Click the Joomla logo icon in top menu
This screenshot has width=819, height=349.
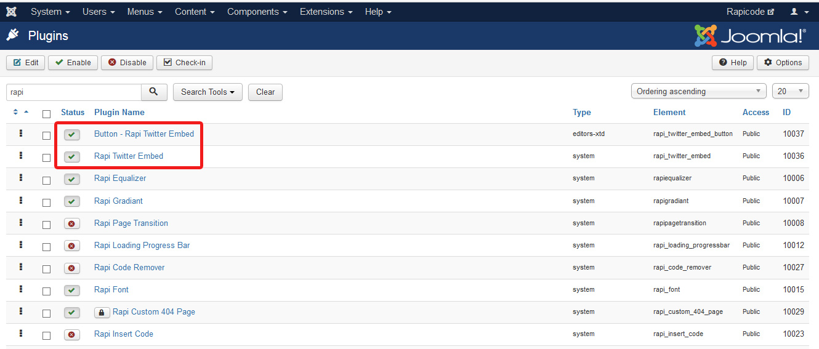click(x=11, y=12)
